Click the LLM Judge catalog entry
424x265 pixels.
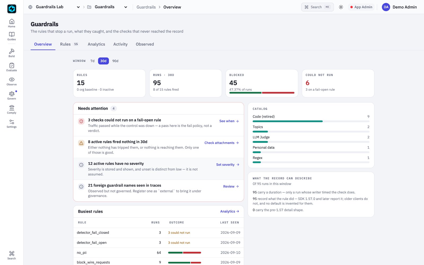click(311, 139)
